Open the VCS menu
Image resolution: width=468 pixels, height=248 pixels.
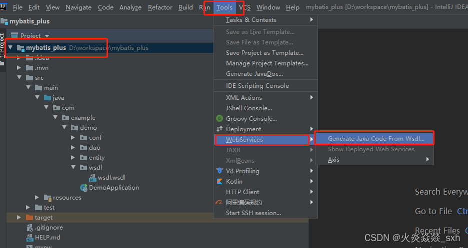click(244, 7)
